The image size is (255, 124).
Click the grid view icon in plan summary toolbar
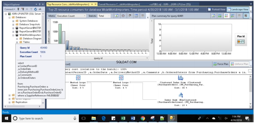[x=239, y=16]
